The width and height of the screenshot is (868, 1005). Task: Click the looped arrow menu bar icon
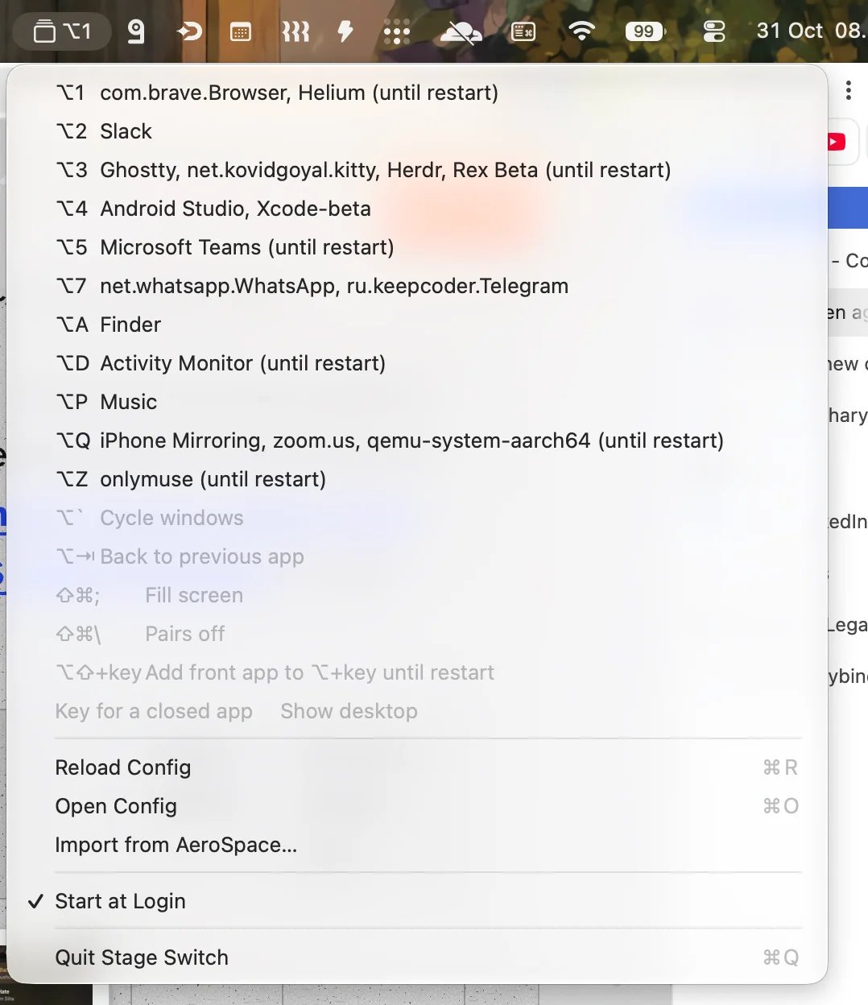point(189,32)
